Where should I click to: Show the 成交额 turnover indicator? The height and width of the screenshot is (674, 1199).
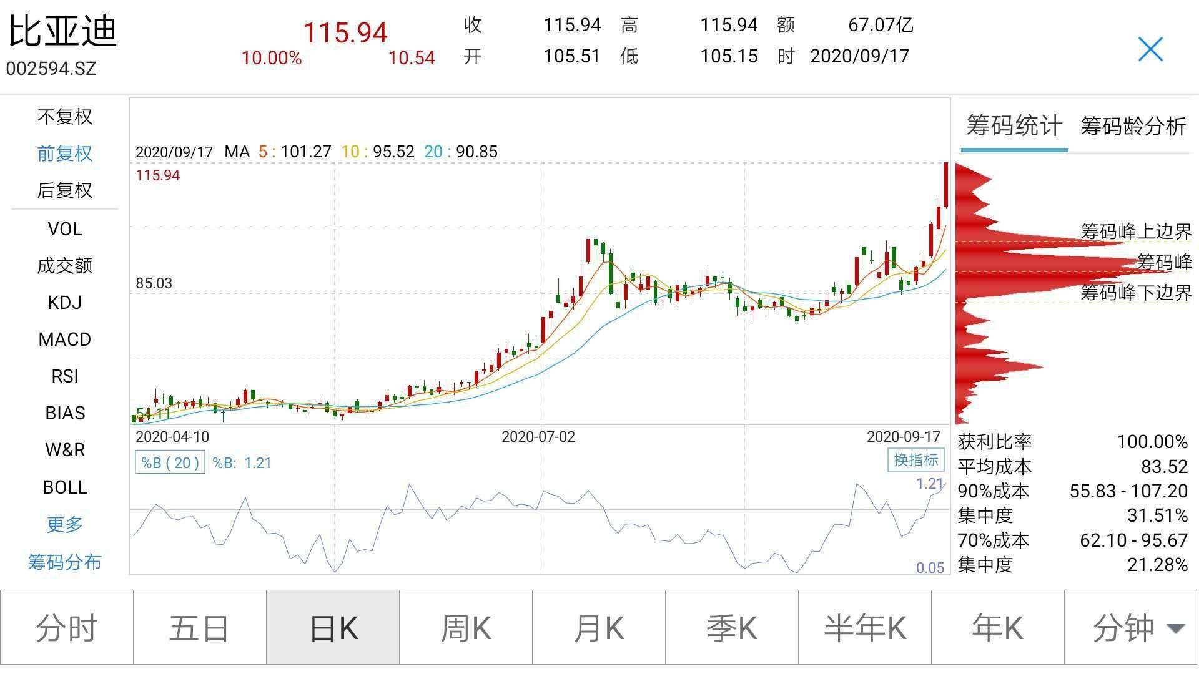click(64, 265)
